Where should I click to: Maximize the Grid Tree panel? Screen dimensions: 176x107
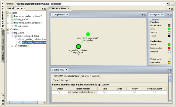pos(45,9)
